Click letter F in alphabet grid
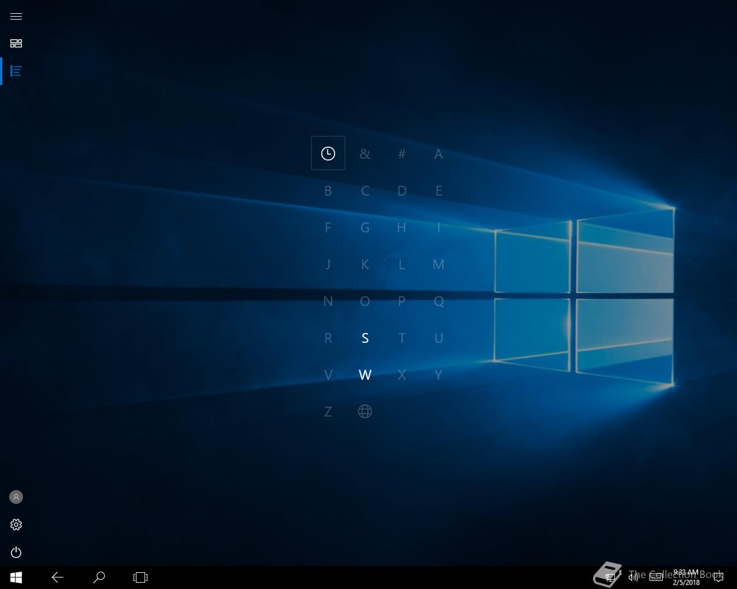This screenshot has width=737, height=589. (x=328, y=228)
